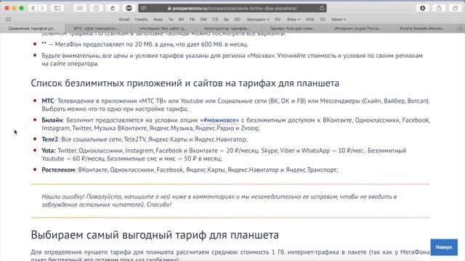This screenshot has width=465, height=261.
Task: Open the GM bookmark
Action: [x=203, y=20]
